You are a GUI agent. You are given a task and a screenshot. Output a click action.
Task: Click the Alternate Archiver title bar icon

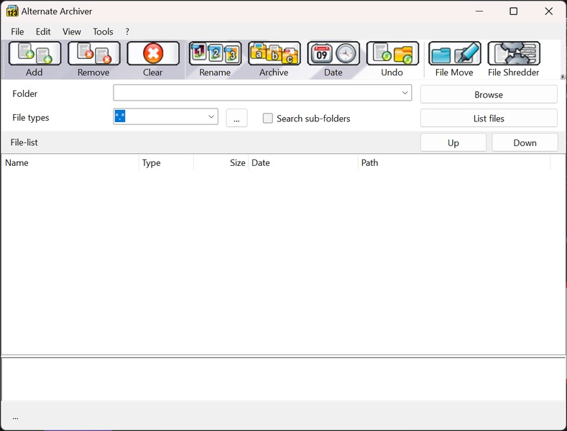click(12, 11)
